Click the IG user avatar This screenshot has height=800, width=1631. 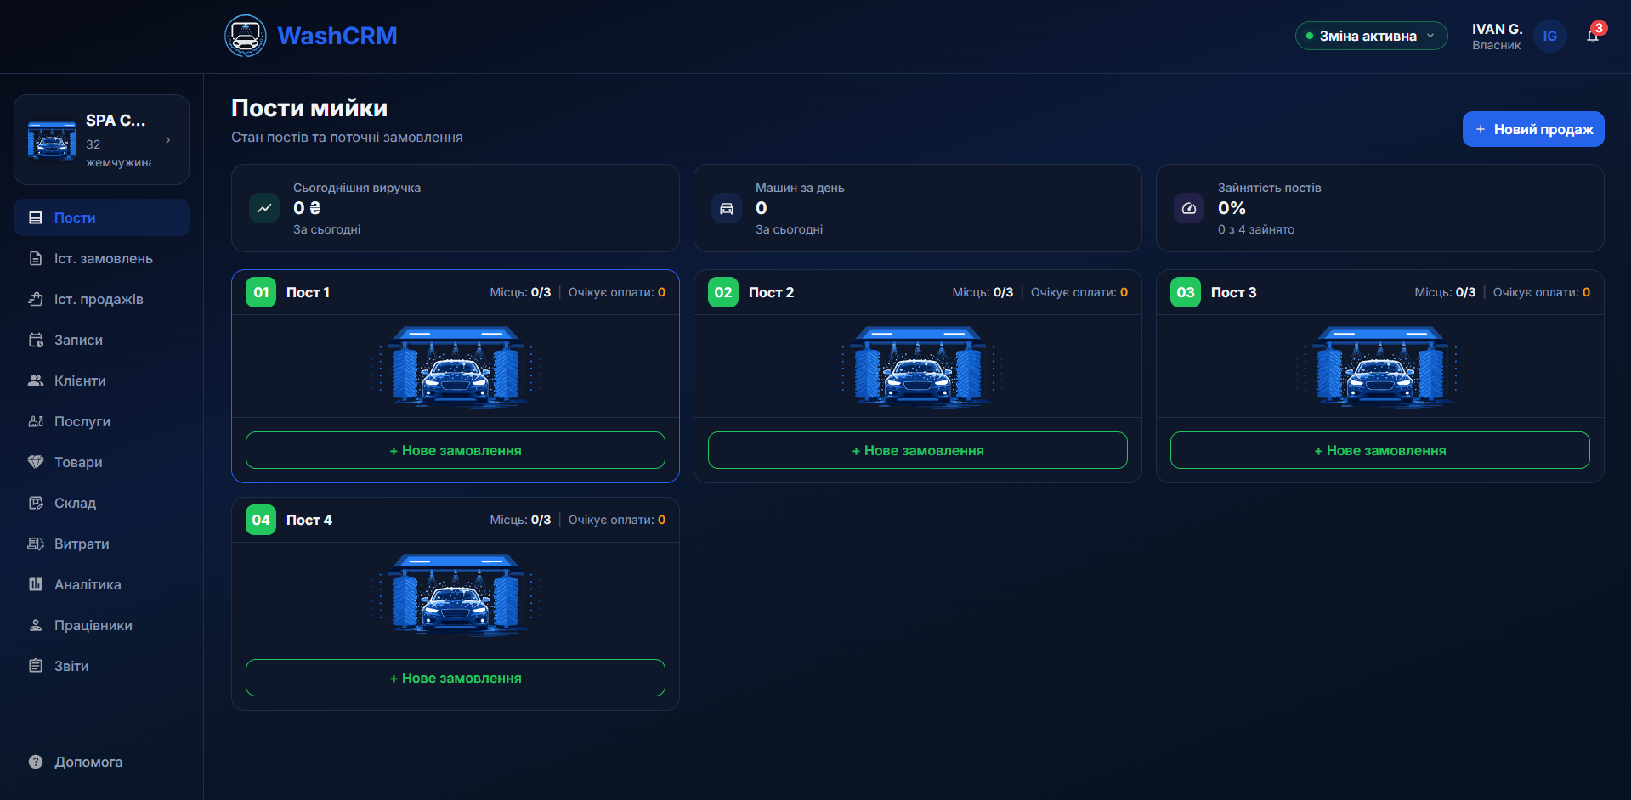[1550, 36]
